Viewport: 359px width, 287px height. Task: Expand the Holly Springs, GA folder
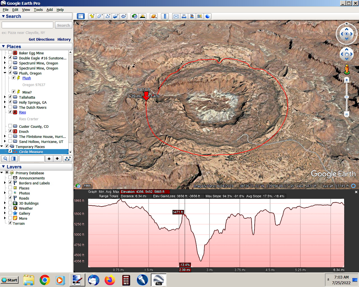[x=5, y=102]
